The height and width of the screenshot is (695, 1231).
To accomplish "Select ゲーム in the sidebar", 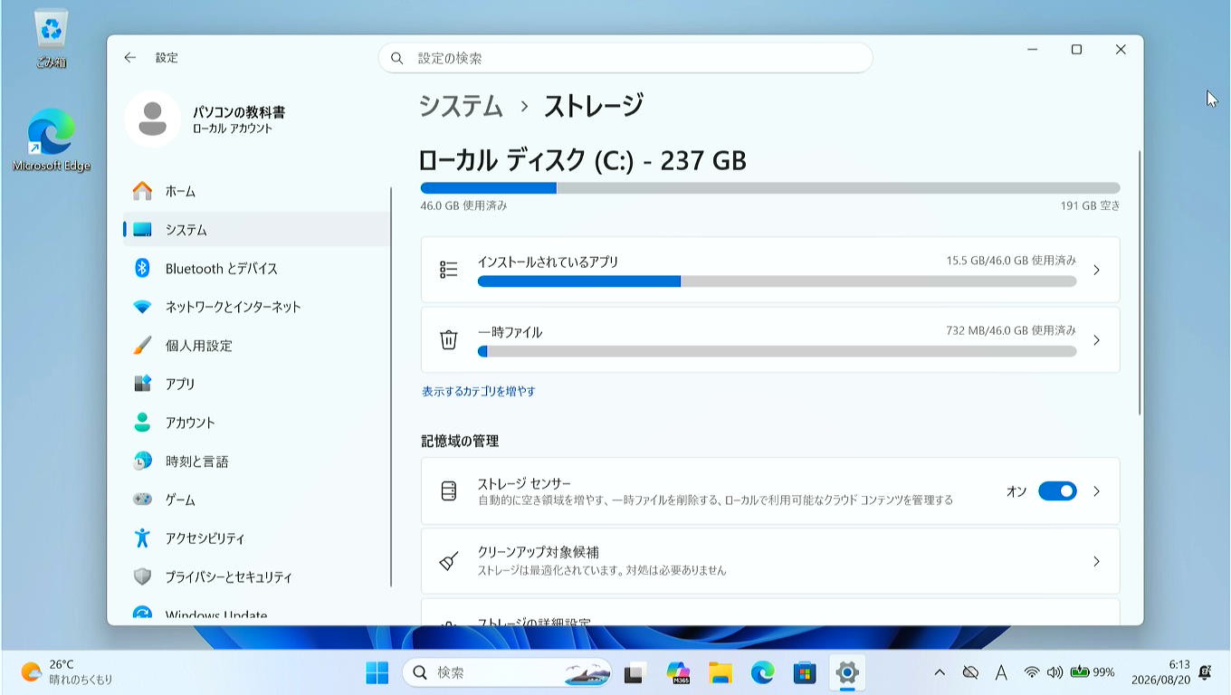I will (x=257, y=500).
